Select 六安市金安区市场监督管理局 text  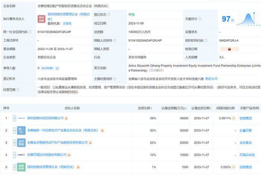(x=57, y=79)
